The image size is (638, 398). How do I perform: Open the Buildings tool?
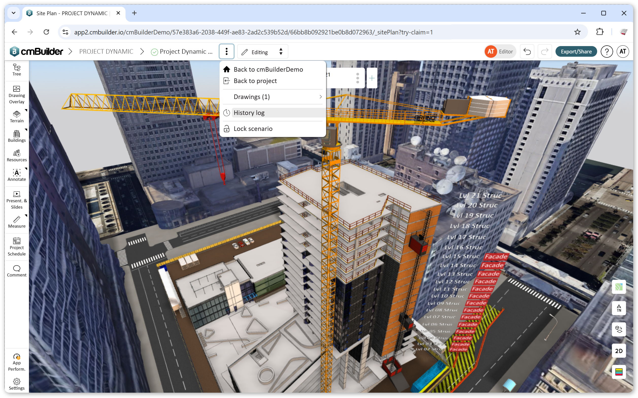pyautogui.click(x=17, y=136)
